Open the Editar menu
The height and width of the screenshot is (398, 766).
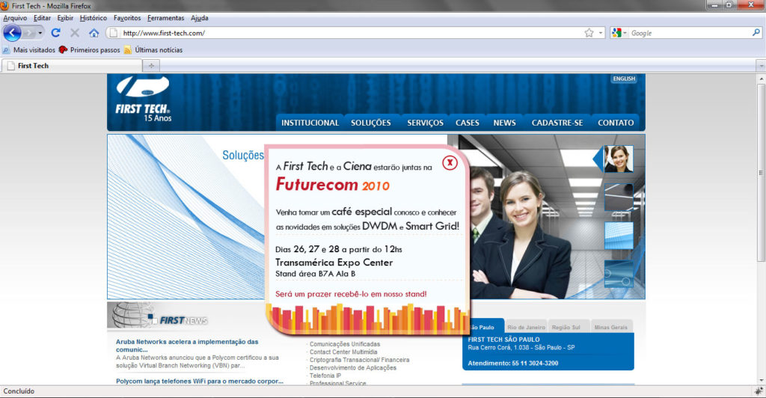42,18
